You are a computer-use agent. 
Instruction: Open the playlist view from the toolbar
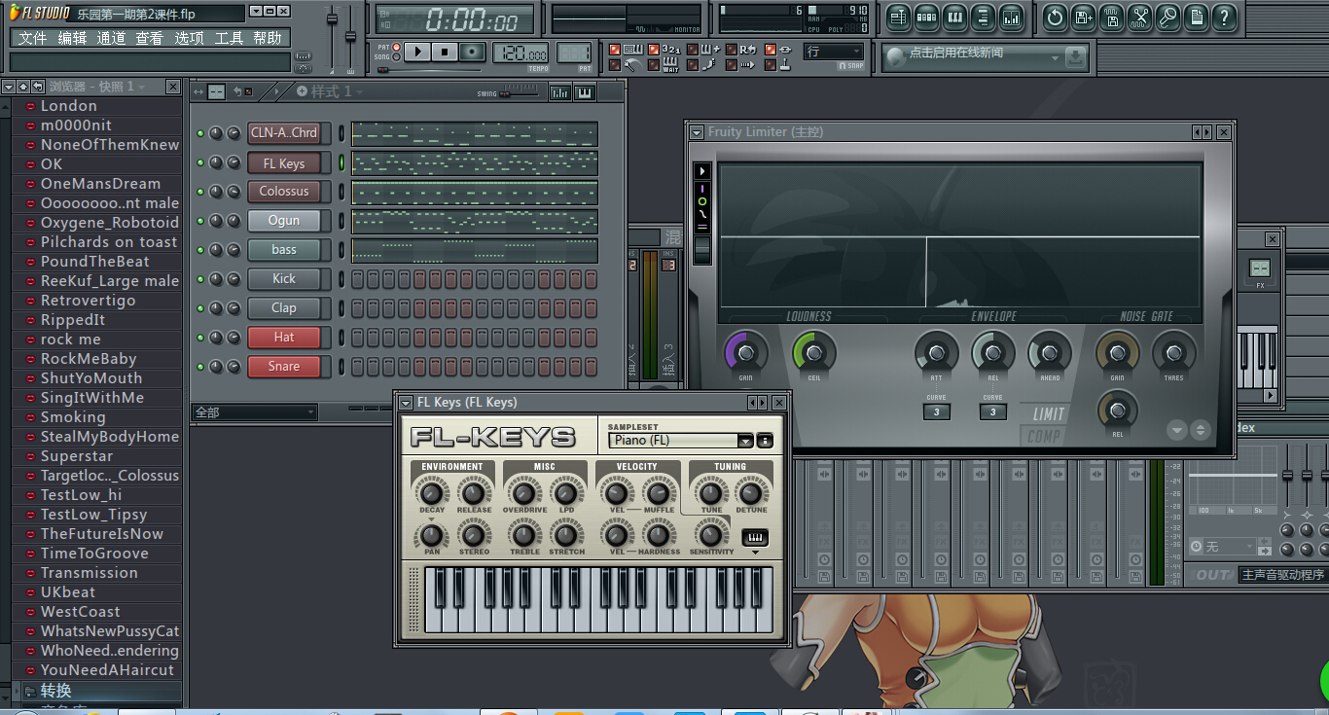898,18
